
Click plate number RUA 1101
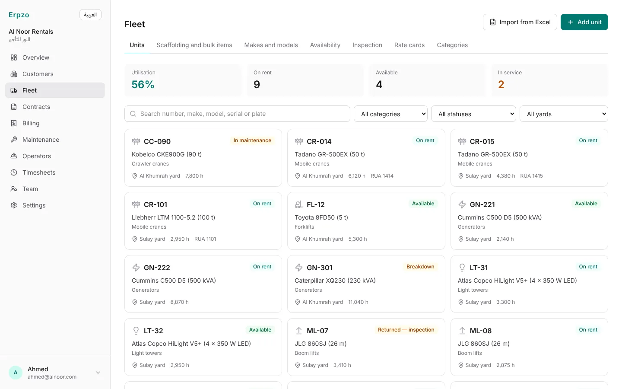[205, 239]
